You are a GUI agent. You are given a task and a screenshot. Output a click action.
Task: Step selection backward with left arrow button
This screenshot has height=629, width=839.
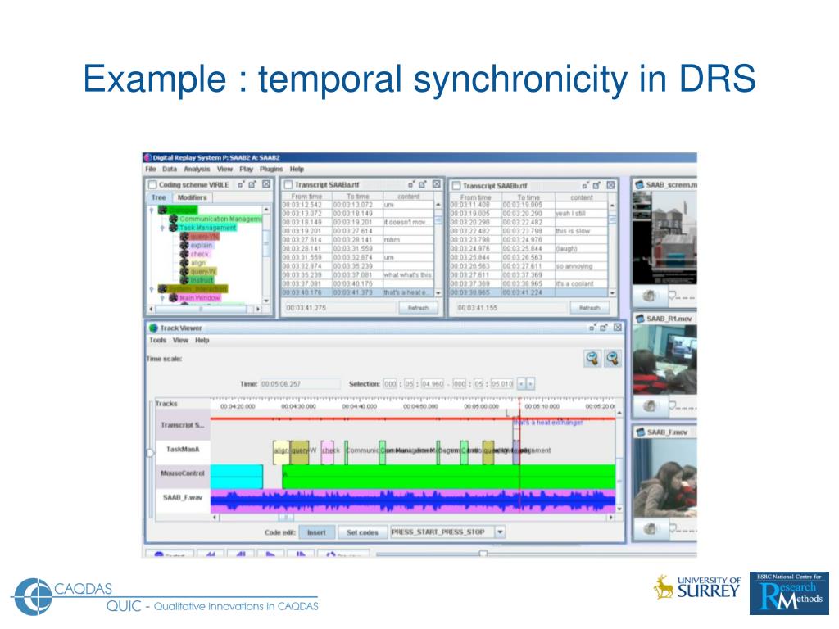click(x=520, y=384)
